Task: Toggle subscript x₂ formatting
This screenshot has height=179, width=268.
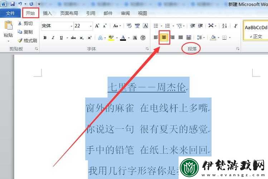Action: click(x=82, y=38)
